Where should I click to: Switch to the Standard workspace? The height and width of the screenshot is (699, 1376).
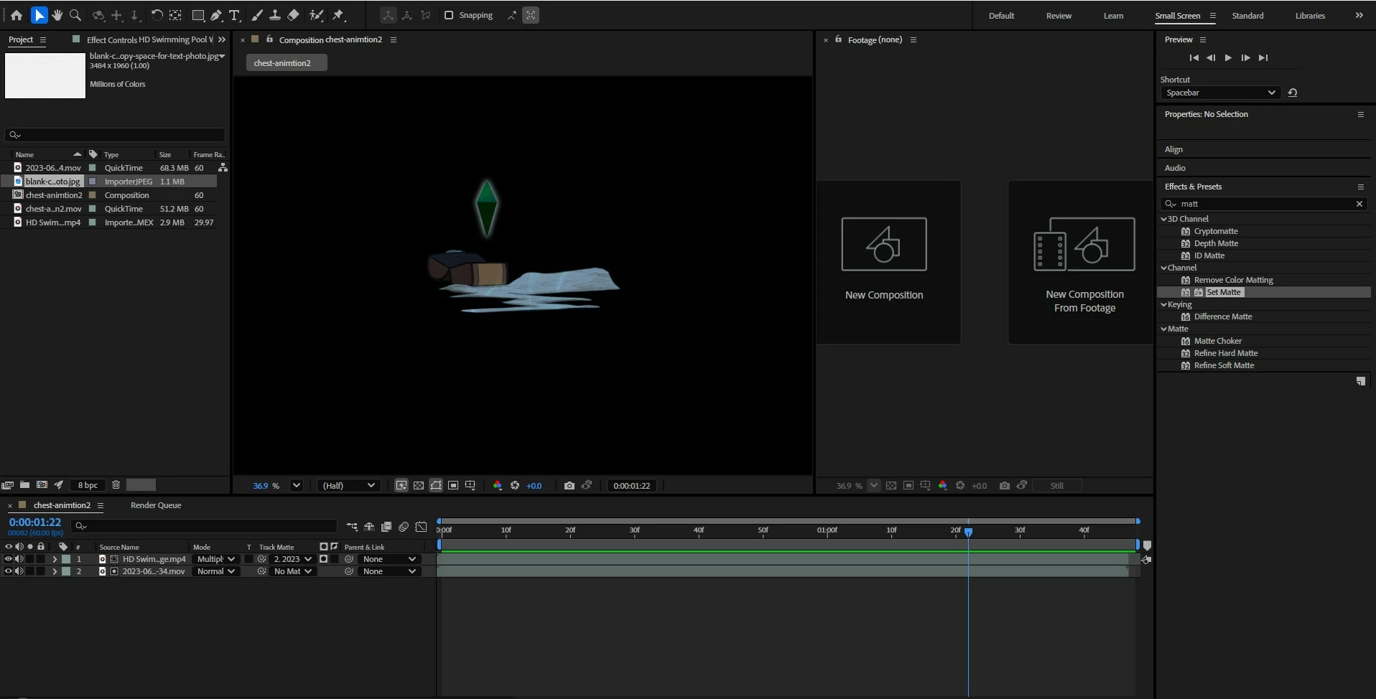click(1247, 16)
